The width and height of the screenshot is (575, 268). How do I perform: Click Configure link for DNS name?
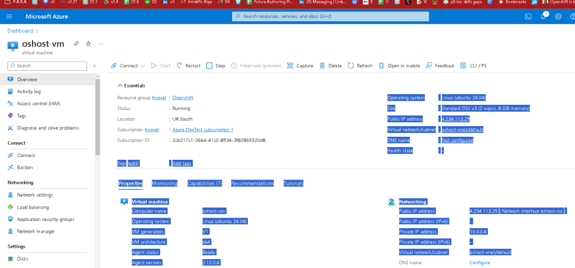[x=479, y=262]
